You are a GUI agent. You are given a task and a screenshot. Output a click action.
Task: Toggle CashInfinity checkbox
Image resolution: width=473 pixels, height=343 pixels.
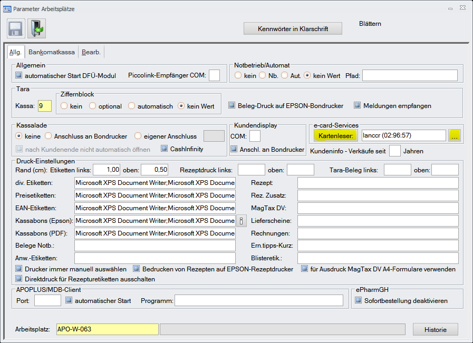coord(164,149)
